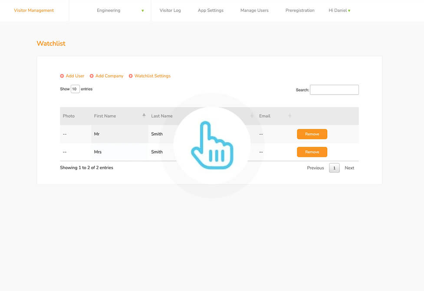
Task: Click the blue pointing hand icon
Action: coord(212,145)
